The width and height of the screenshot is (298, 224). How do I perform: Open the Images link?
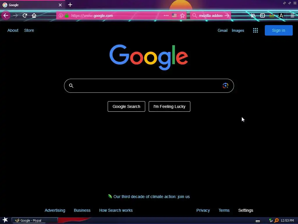(x=238, y=30)
